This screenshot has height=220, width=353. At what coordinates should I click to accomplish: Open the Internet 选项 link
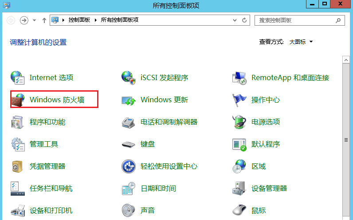[x=51, y=77]
